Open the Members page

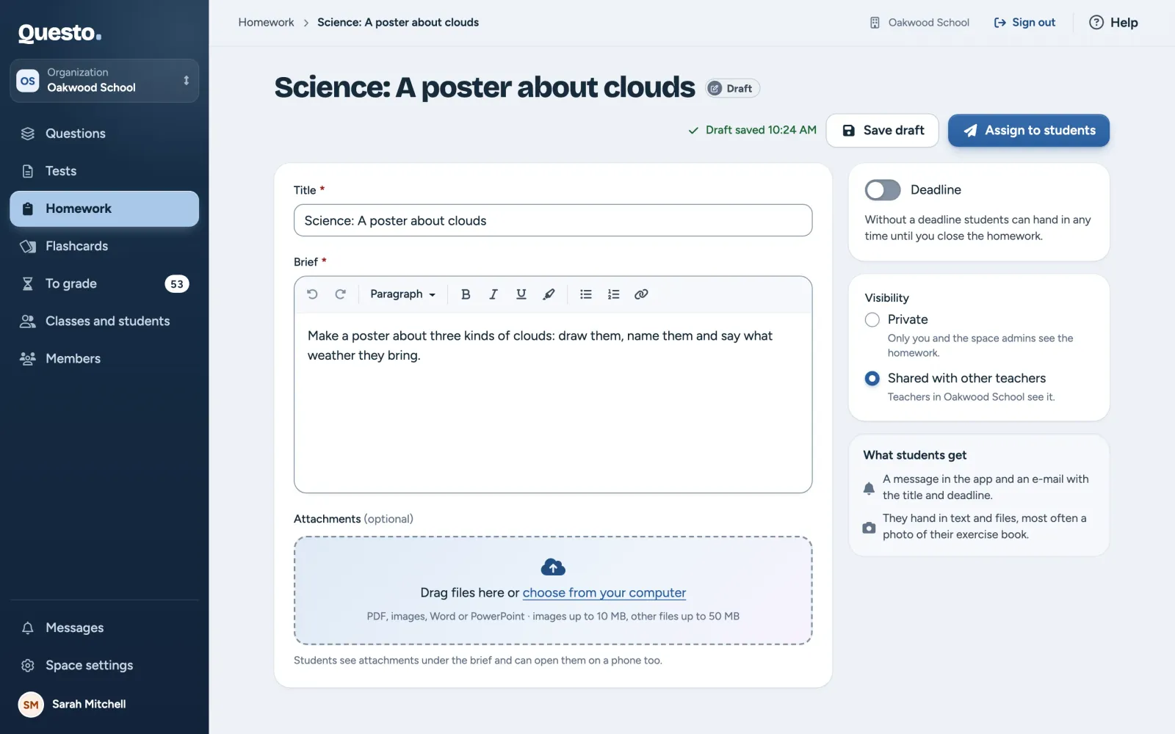104,358
